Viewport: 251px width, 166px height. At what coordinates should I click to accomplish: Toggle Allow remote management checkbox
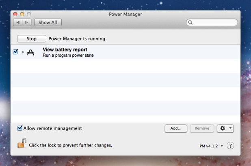pos(19,128)
